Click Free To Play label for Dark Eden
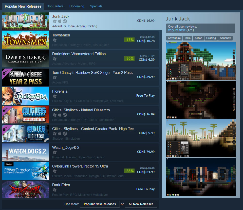Viewport: 243px width, 210px height. [145, 189]
